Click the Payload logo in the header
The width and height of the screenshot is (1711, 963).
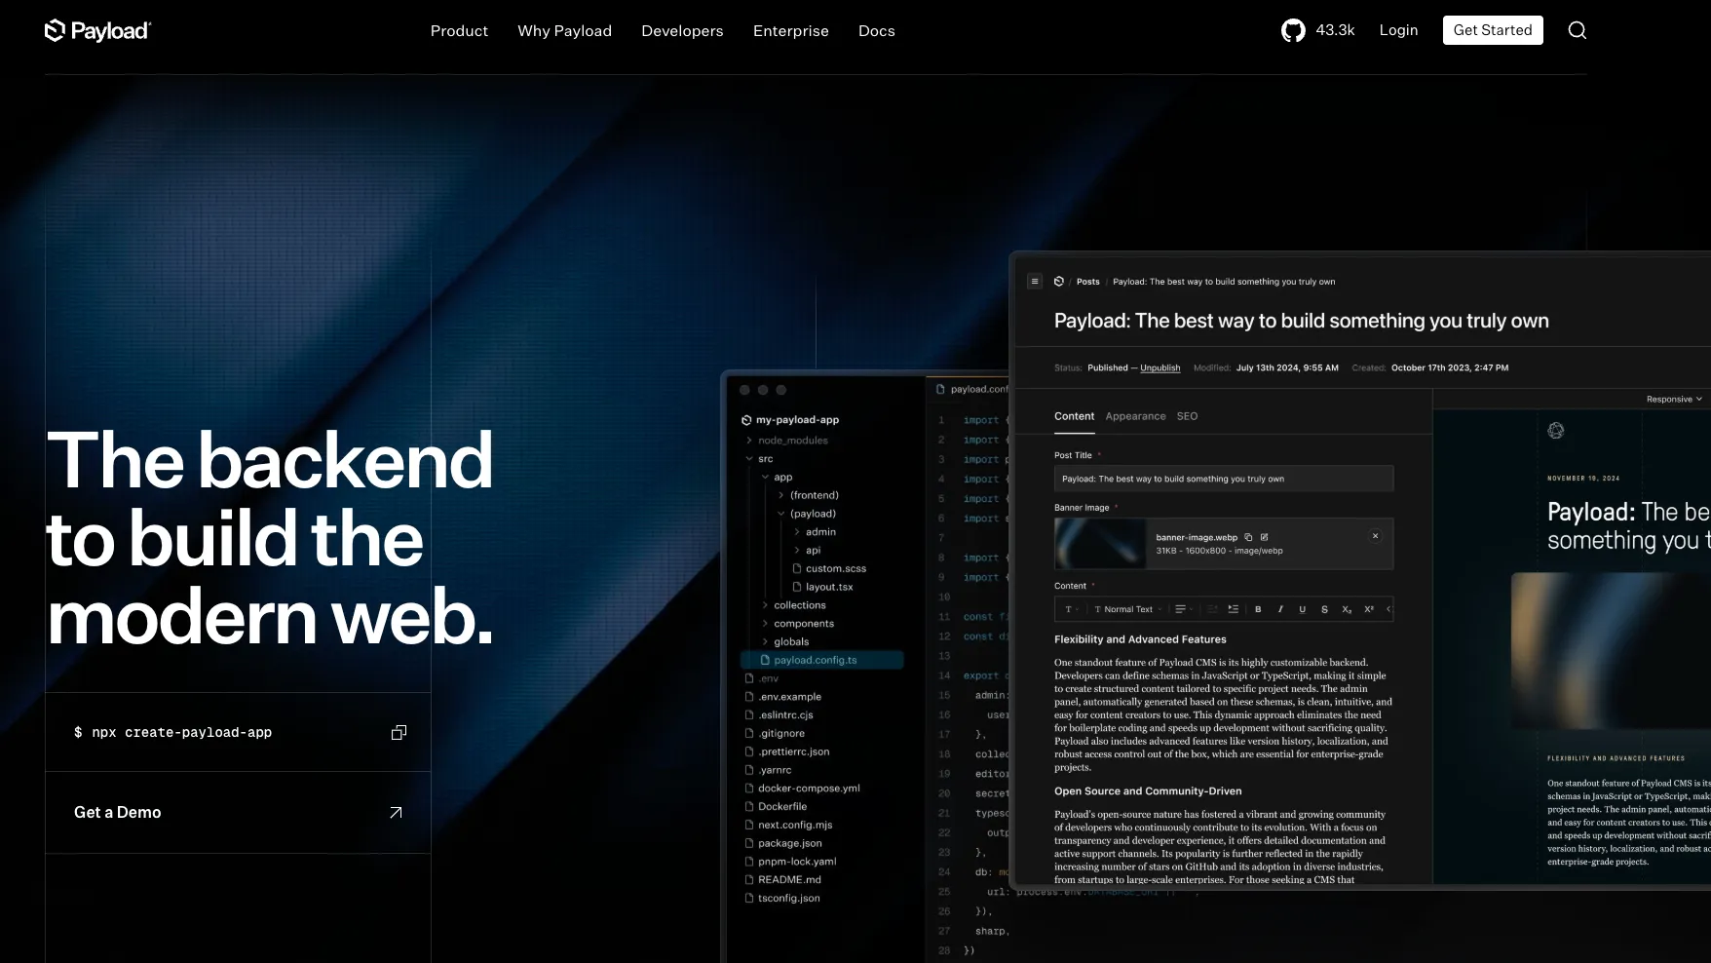pos(97,30)
